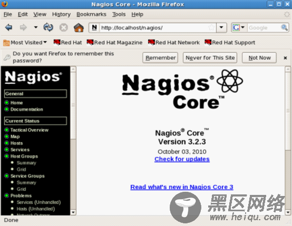Click the key icon in password bar
Viewport: 292px width, 226px height.
click(x=7, y=57)
